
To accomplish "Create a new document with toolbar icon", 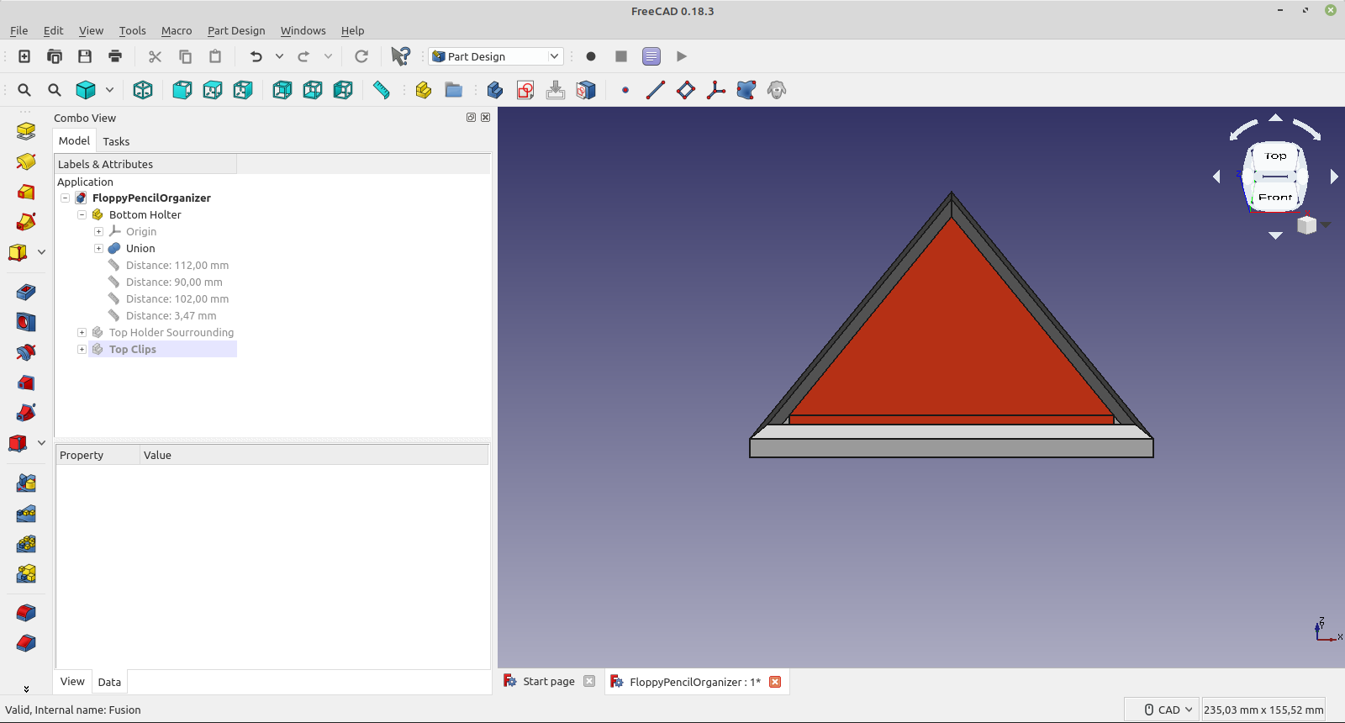I will point(24,56).
